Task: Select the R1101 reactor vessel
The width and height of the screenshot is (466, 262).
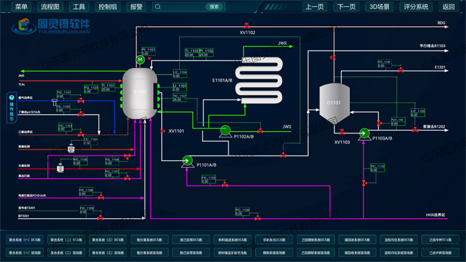Action: 140,93
